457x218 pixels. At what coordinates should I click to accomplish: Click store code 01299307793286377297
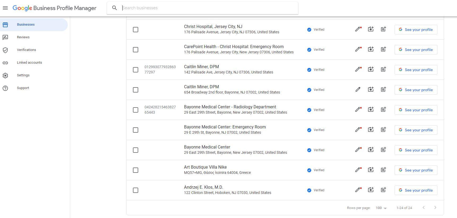click(160, 69)
